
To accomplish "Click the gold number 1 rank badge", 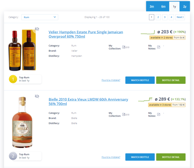I will pyautogui.click(x=13, y=79).
